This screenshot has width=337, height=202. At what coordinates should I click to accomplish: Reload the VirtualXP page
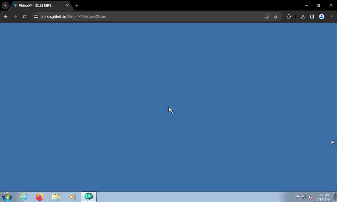25,17
